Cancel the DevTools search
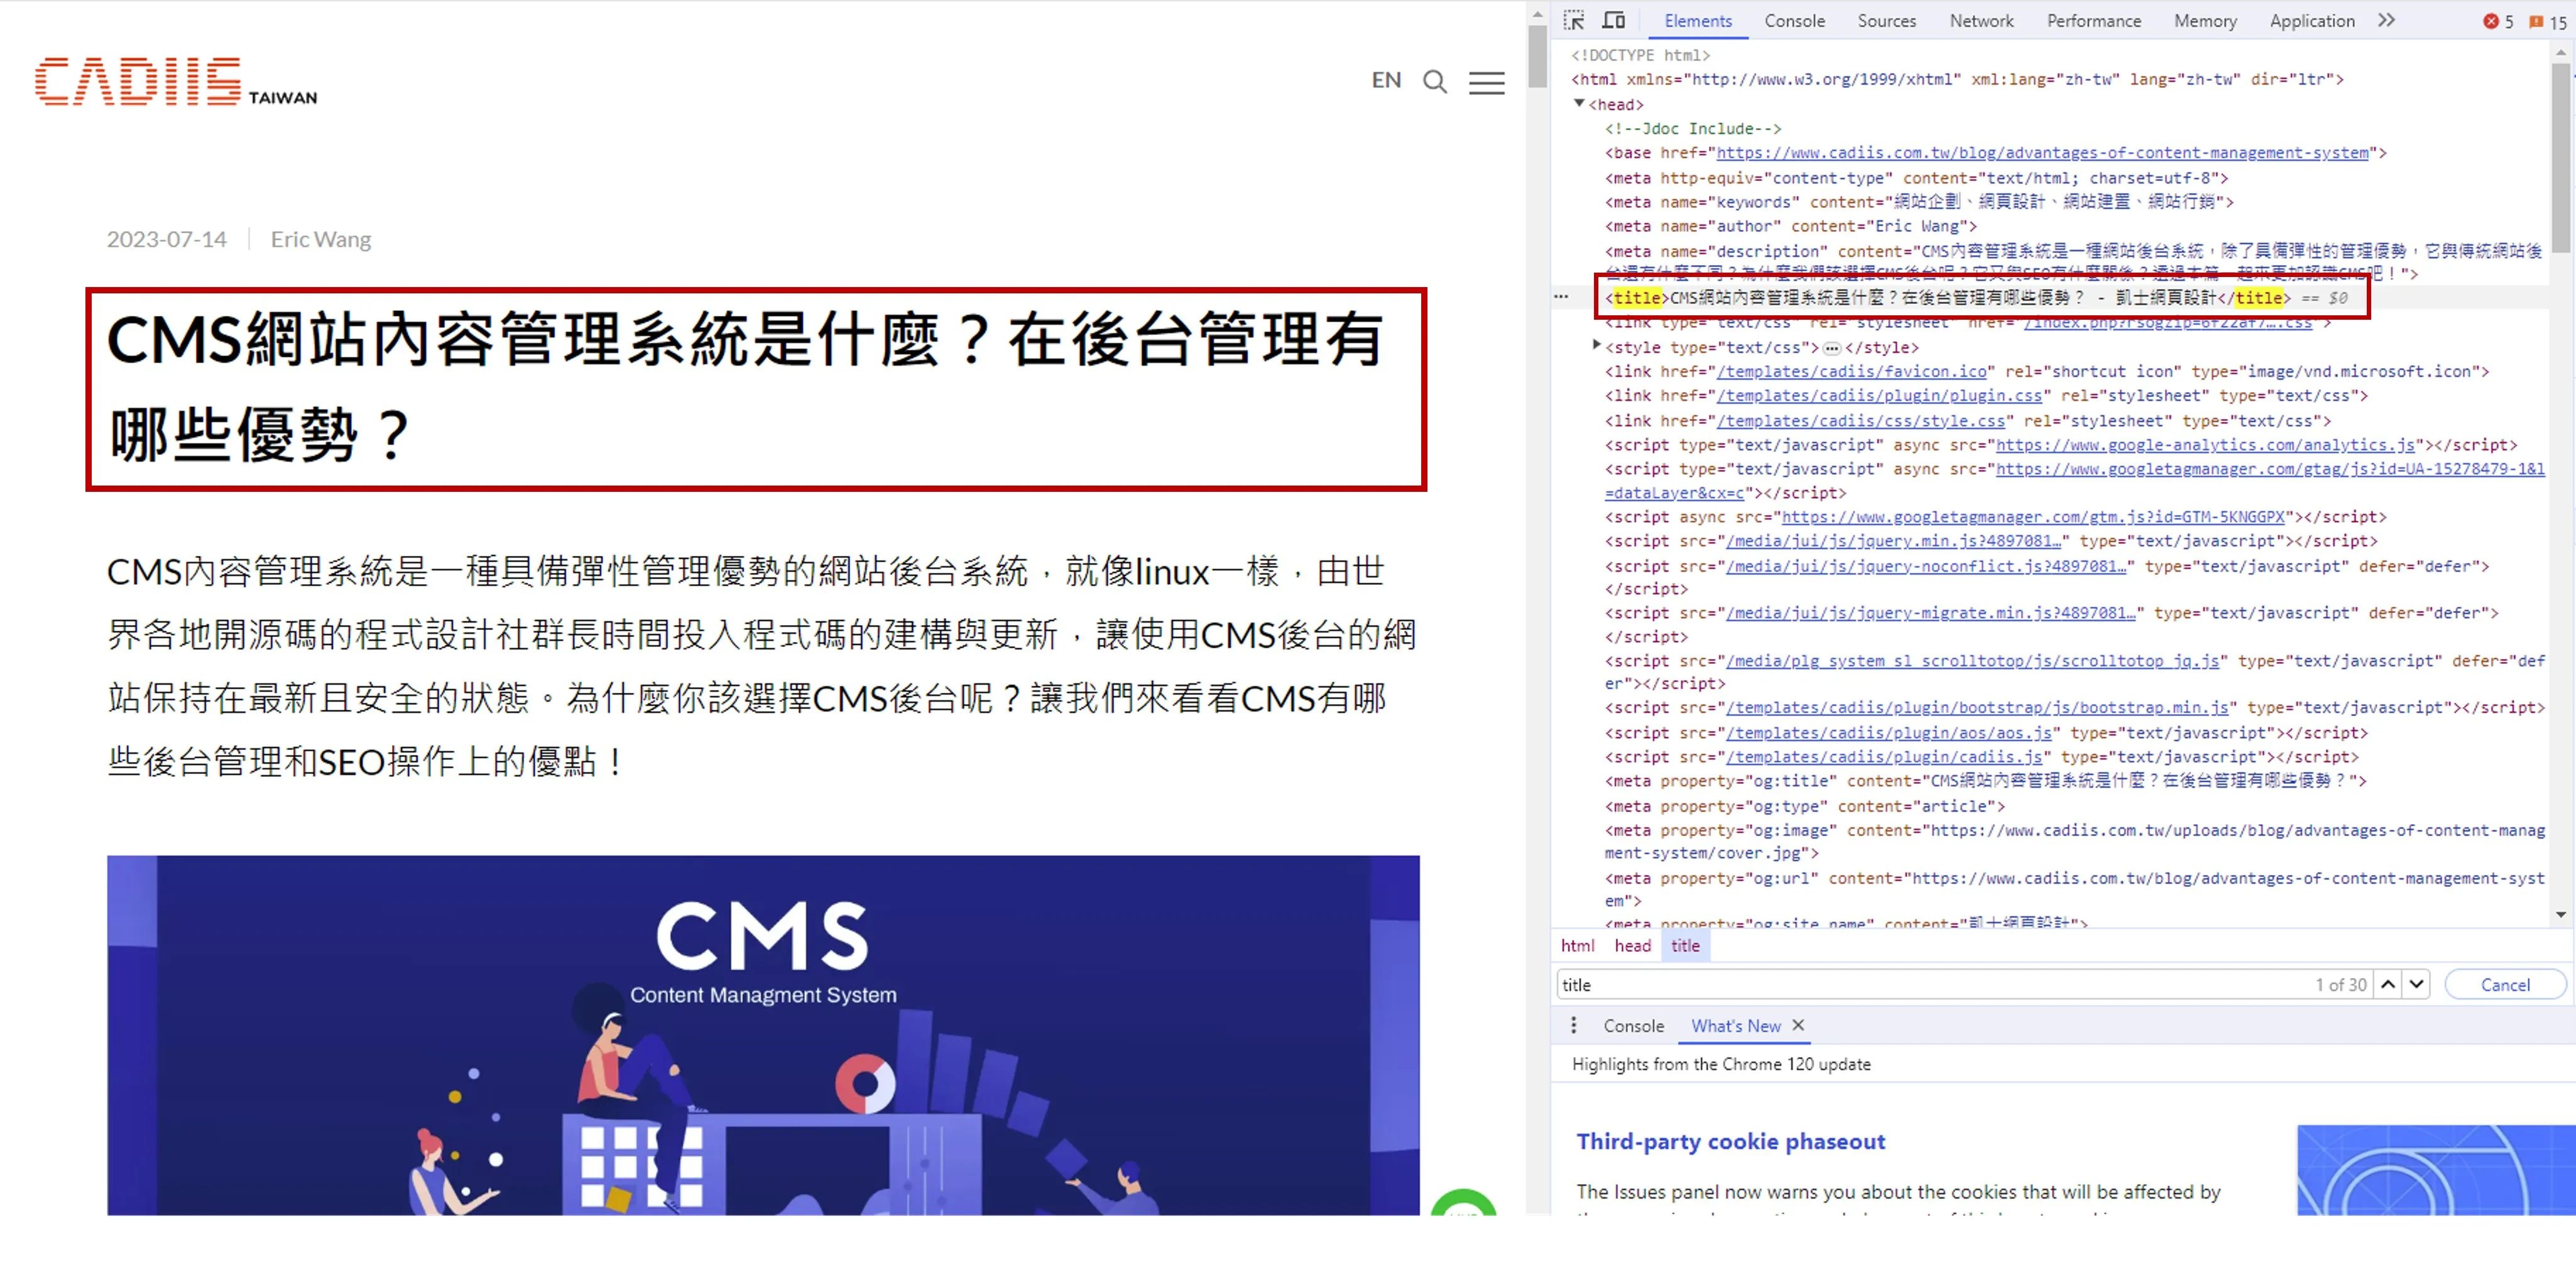The width and height of the screenshot is (2576, 1272). 2505,985
